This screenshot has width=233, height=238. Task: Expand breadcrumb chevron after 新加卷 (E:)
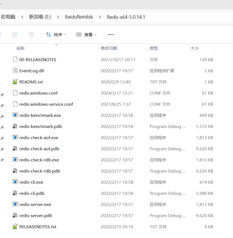(58, 17)
